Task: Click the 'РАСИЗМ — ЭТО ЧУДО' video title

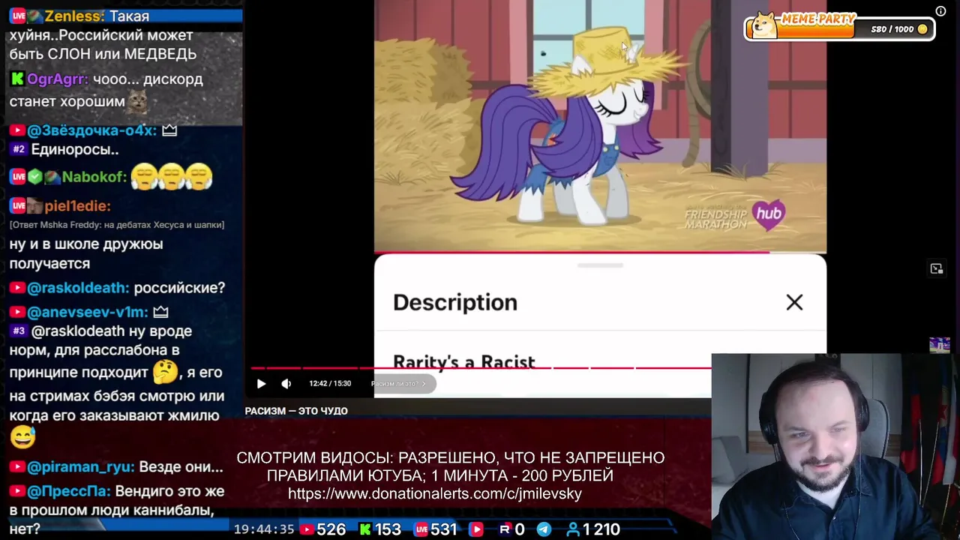Action: [x=296, y=411]
